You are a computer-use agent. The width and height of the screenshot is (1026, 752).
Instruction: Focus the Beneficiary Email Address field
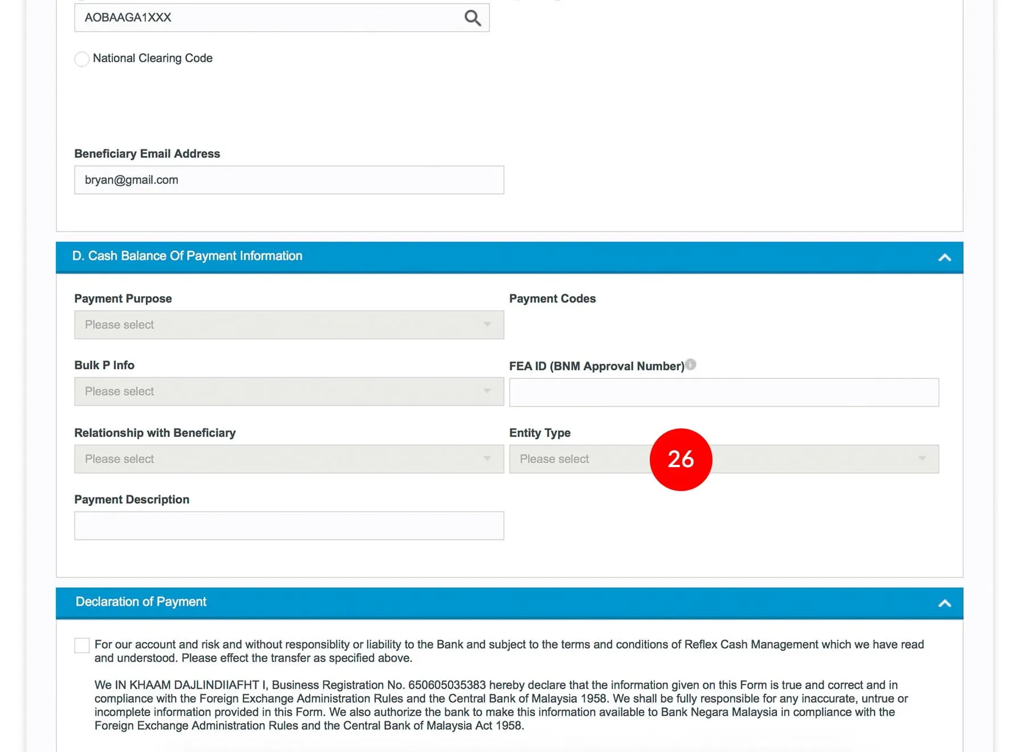pos(288,180)
